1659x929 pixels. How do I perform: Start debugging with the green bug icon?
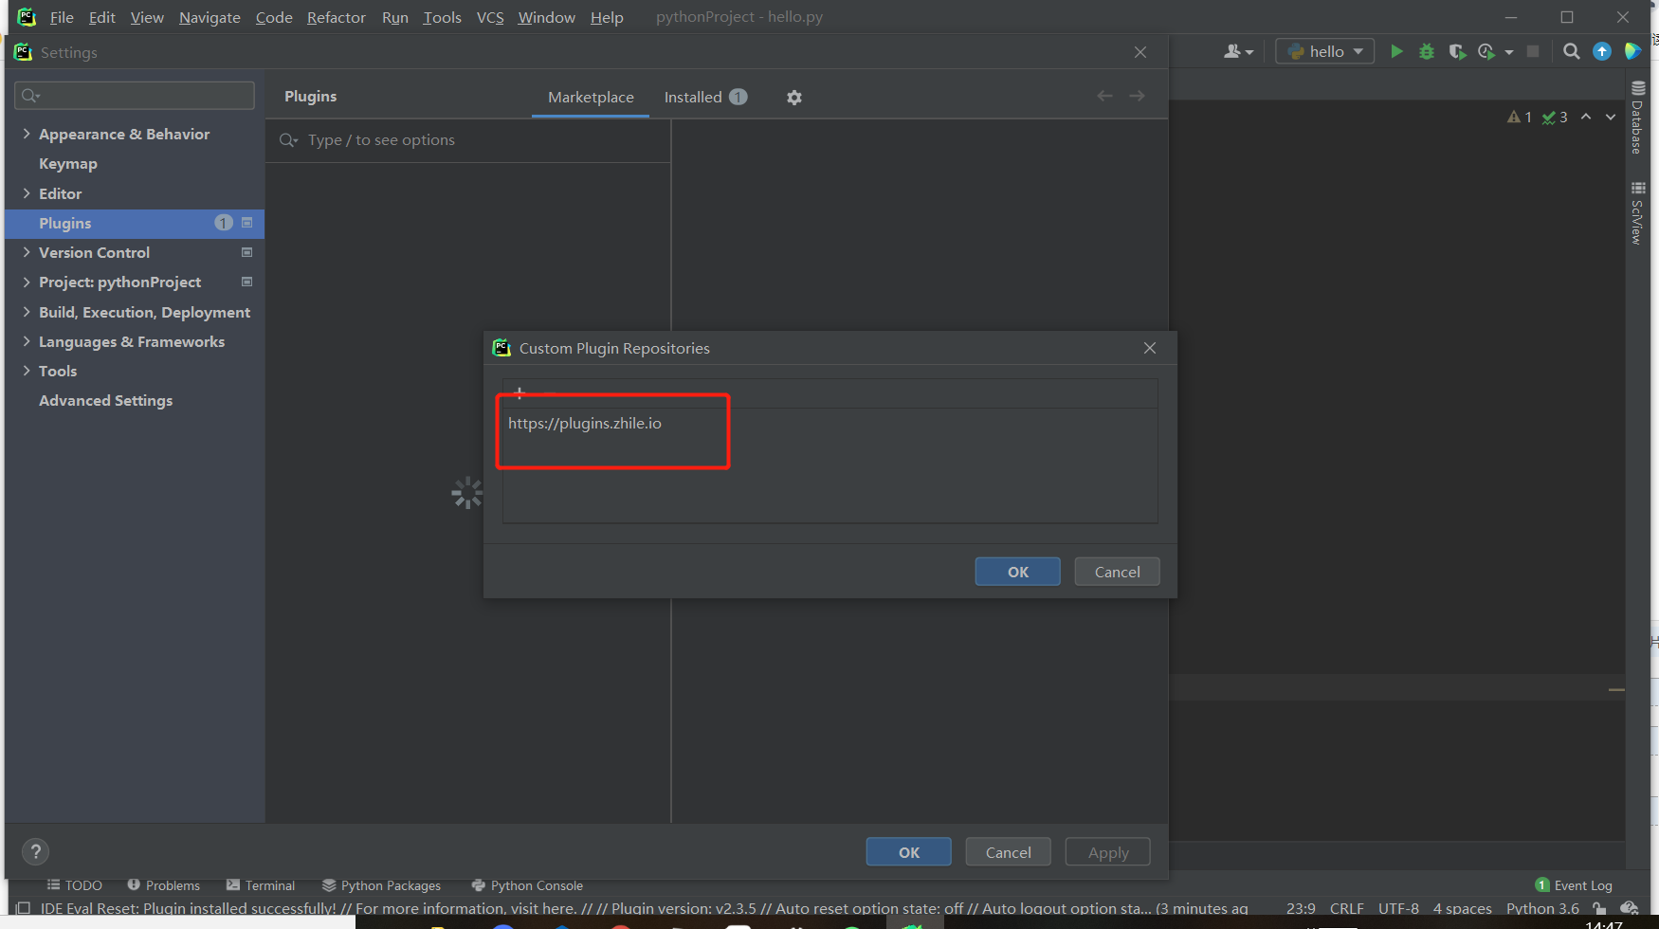click(x=1427, y=51)
